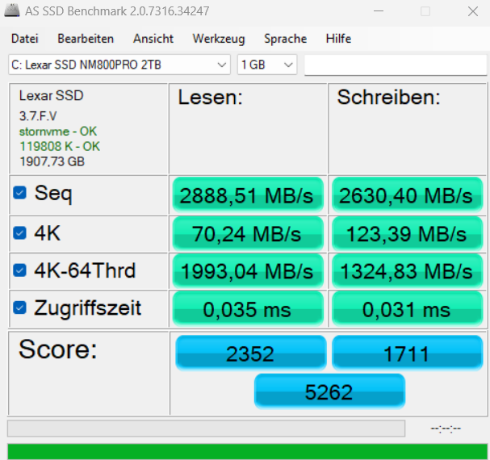Click the firmware version 3.7.F.V

38,116
